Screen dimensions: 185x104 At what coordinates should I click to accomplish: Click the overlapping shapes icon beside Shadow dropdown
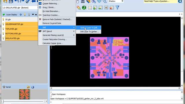pyautogui.click(x=105, y=1)
